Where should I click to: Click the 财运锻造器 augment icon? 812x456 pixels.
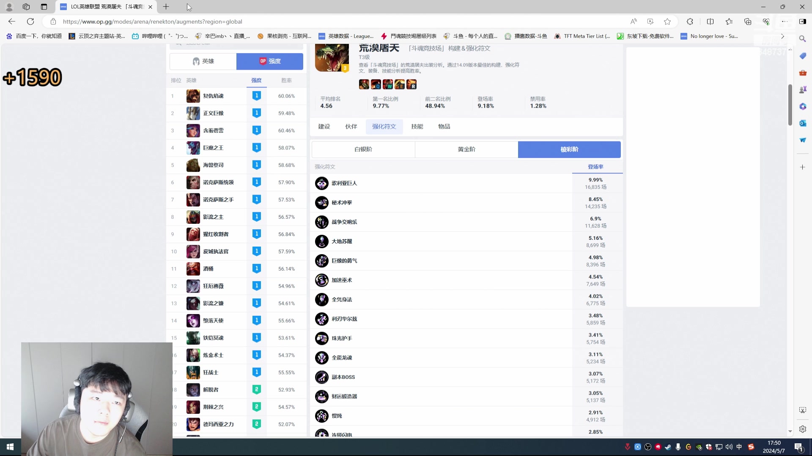pyautogui.click(x=321, y=396)
